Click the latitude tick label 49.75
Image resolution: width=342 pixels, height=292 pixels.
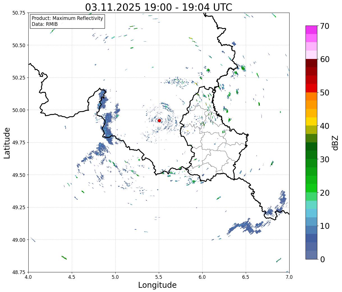19,143
